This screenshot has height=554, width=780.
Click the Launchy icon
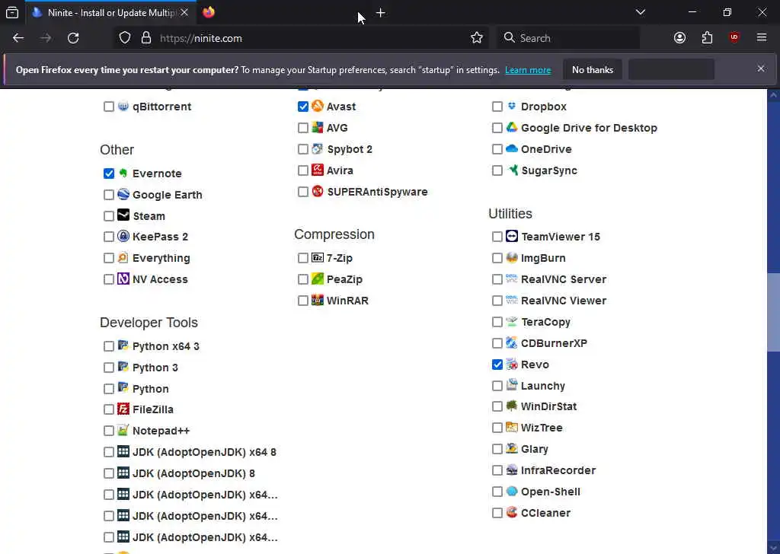[x=512, y=385]
